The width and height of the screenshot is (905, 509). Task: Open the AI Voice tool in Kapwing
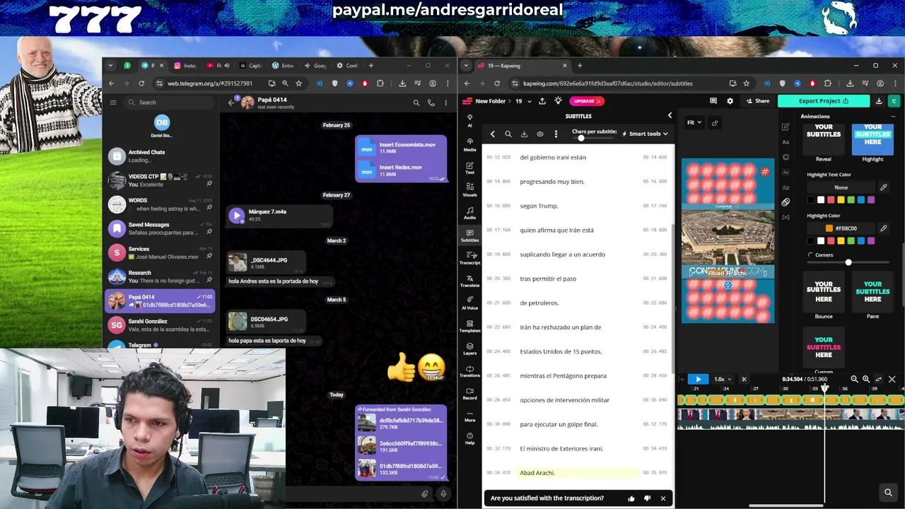pyautogui.click(x=469, y=303)
